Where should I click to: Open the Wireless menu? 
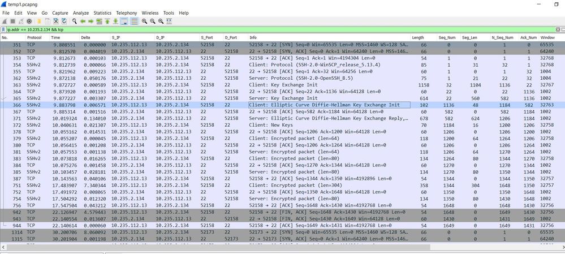[x=150, y=13]
